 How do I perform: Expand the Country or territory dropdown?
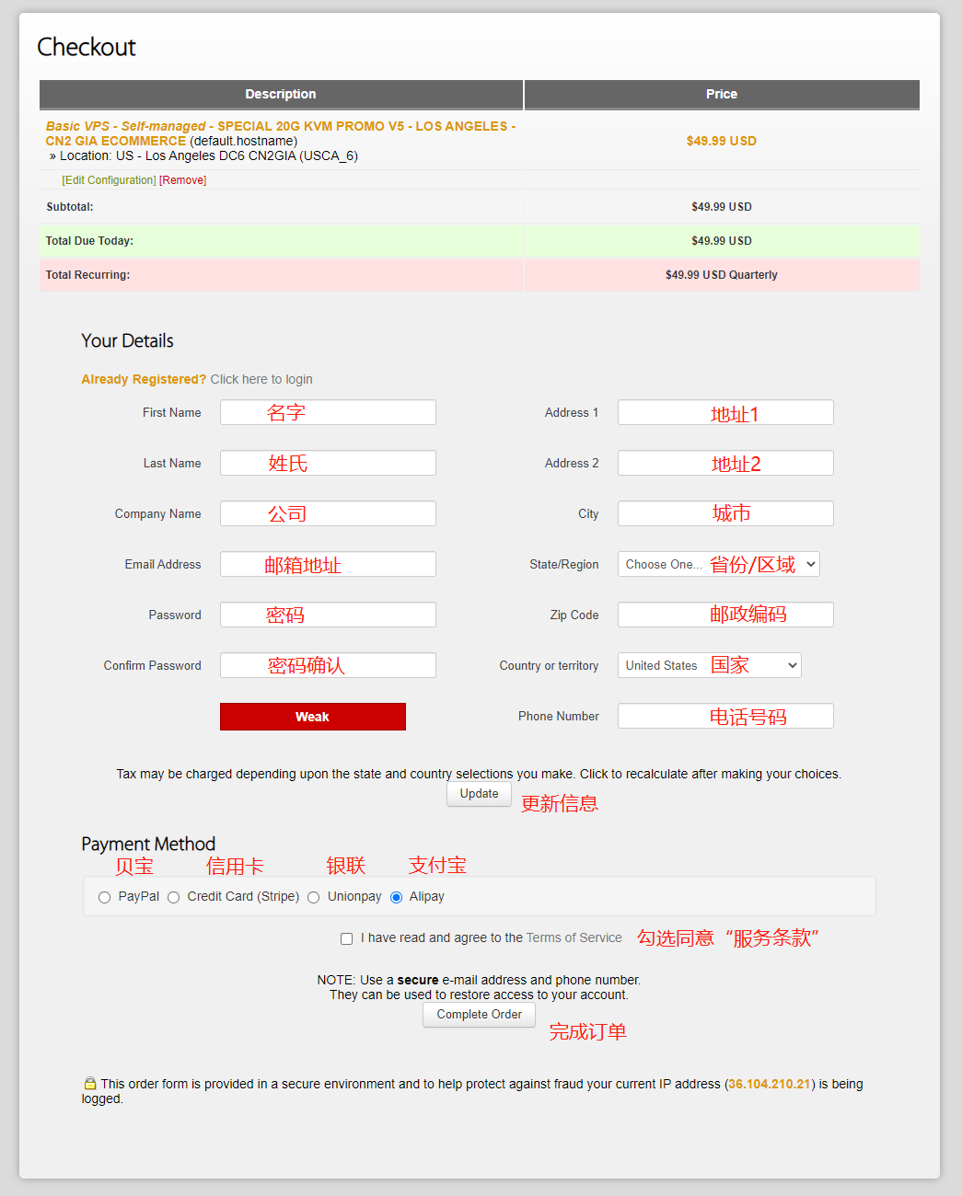[709, 665]
